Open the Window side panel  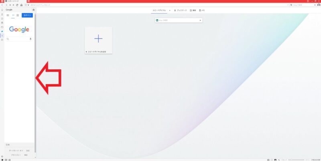(x=2, y=27)
